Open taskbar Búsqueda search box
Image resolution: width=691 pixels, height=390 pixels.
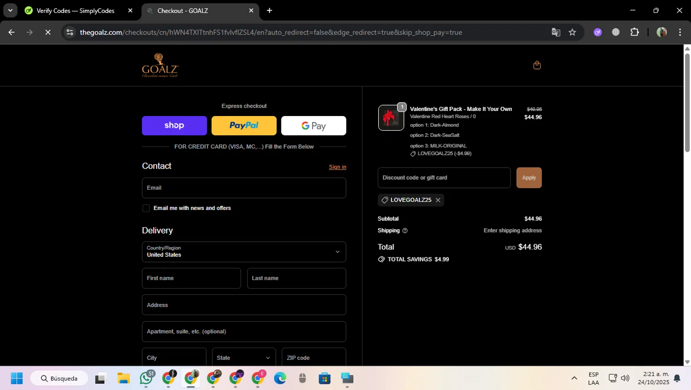pyautogui.click(x=59, y=378)
